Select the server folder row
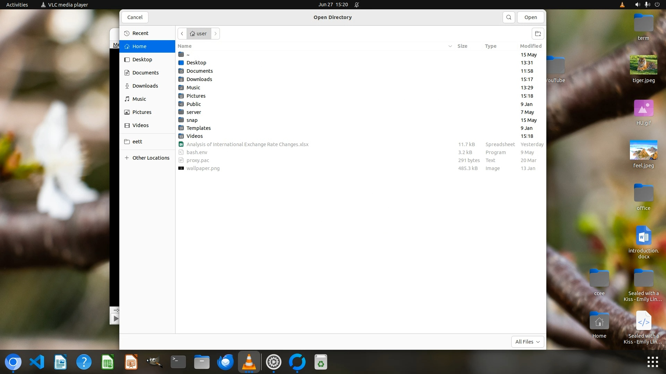Viewport: 666px width, 374px height. 194,112
